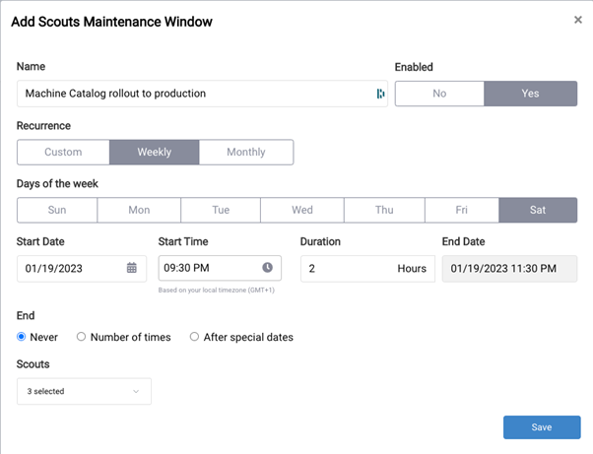
Task: Select the Number of times radio button
Action: (82, 337)
